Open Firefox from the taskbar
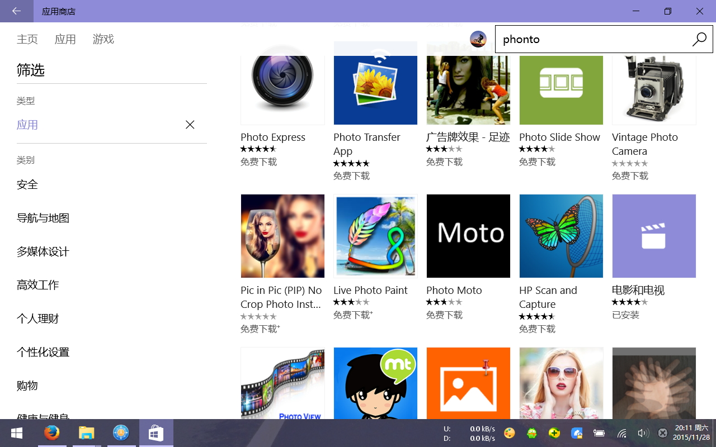 coord(52,433)
